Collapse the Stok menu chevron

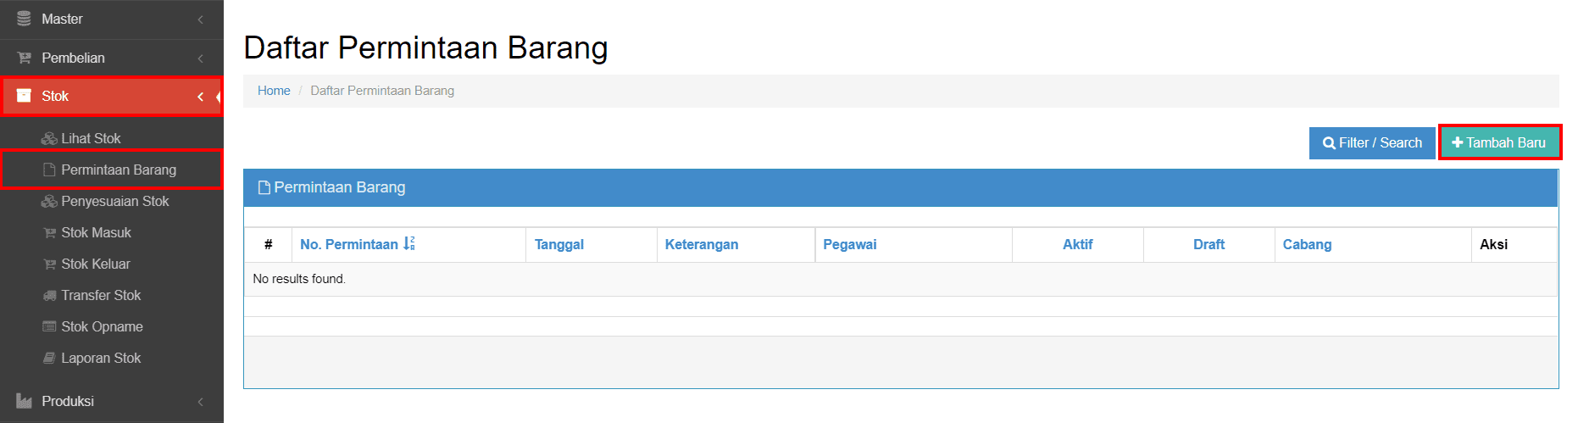[201, 97]
